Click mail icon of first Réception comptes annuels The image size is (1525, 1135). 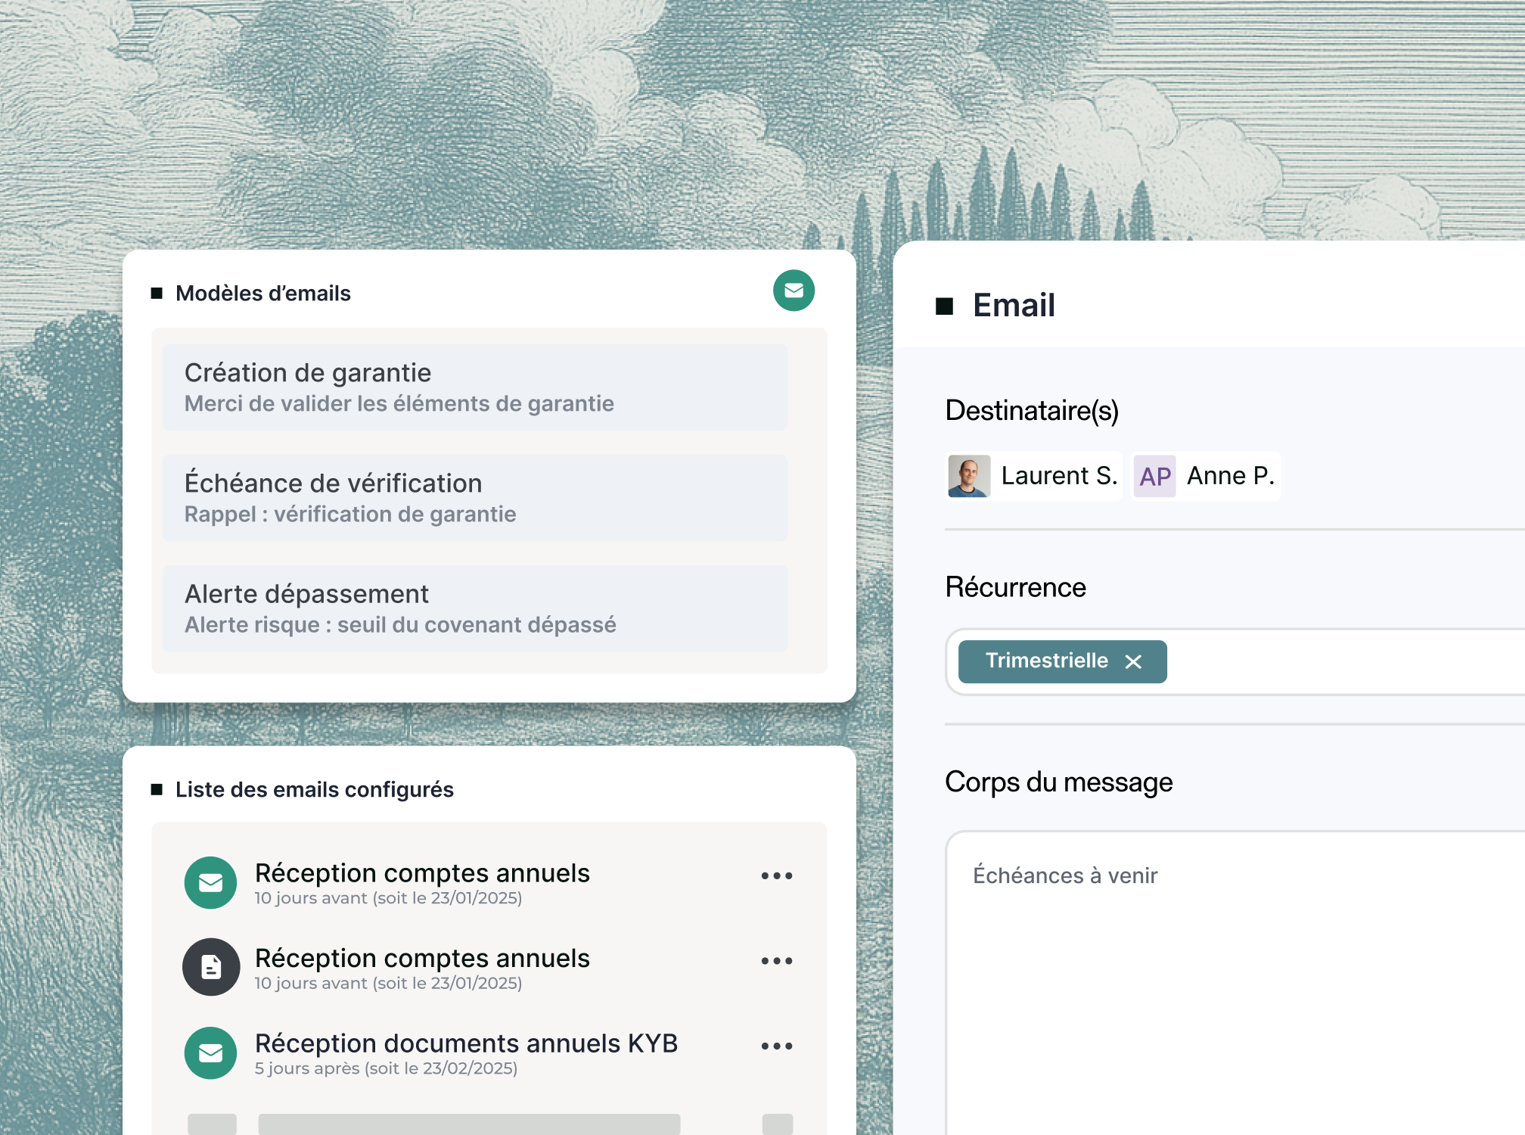tap(210, 882)
